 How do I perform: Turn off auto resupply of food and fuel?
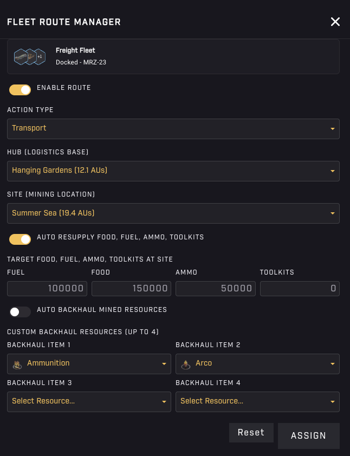click(x=20, y=239)
